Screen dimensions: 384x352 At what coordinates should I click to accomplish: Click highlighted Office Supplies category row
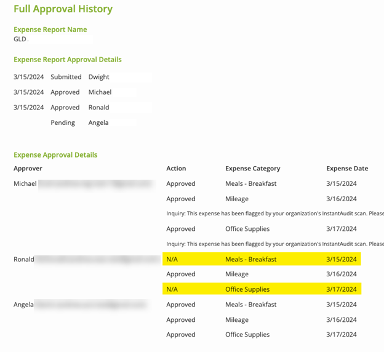[x=247, y=289]
